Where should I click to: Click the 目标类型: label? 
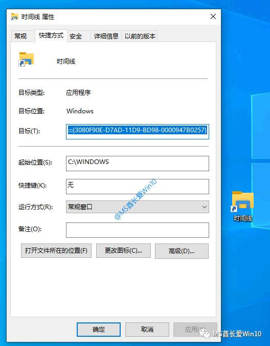tap(32, 92)
